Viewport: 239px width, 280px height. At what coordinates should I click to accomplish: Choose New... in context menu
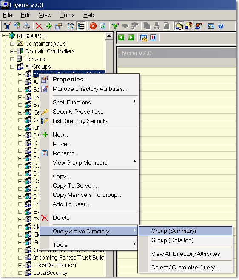(x=89, y=134)
